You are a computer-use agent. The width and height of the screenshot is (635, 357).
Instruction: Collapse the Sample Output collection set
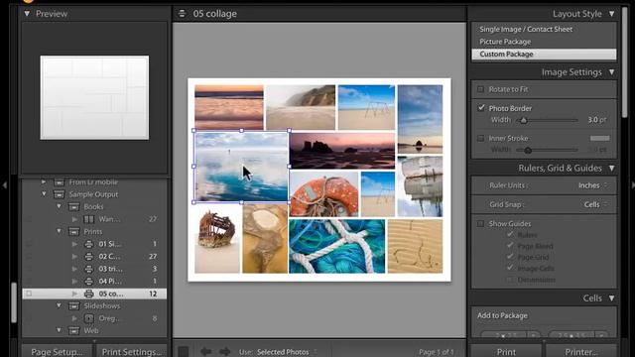(44, 194)
